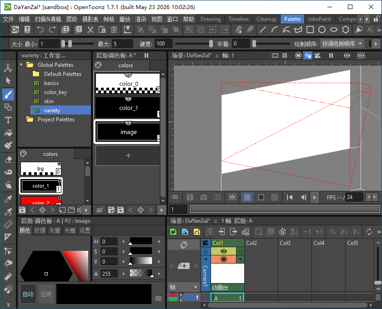Open the Texture (纹理) style tab
Screen dimensions: 382x309
(40, 230)
